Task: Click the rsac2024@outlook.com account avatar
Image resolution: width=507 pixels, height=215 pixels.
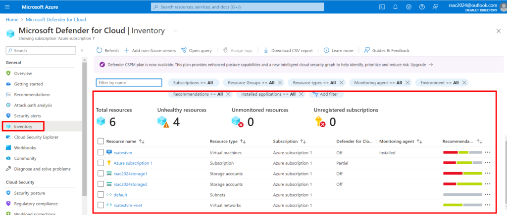Action: pos(504,7)
